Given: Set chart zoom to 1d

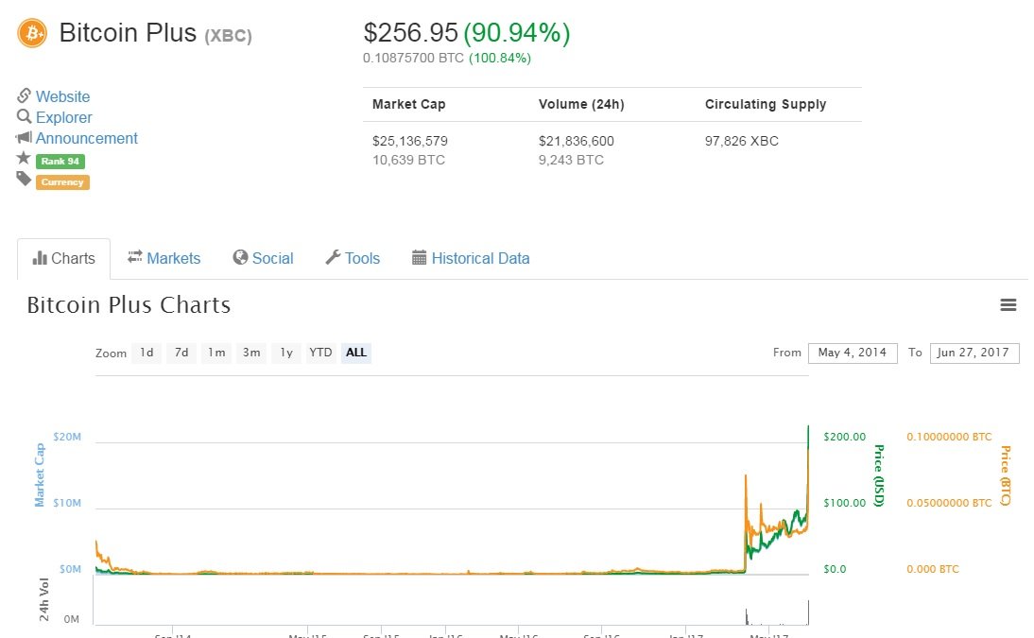Looking at the screenshot, I should point(146,353).
